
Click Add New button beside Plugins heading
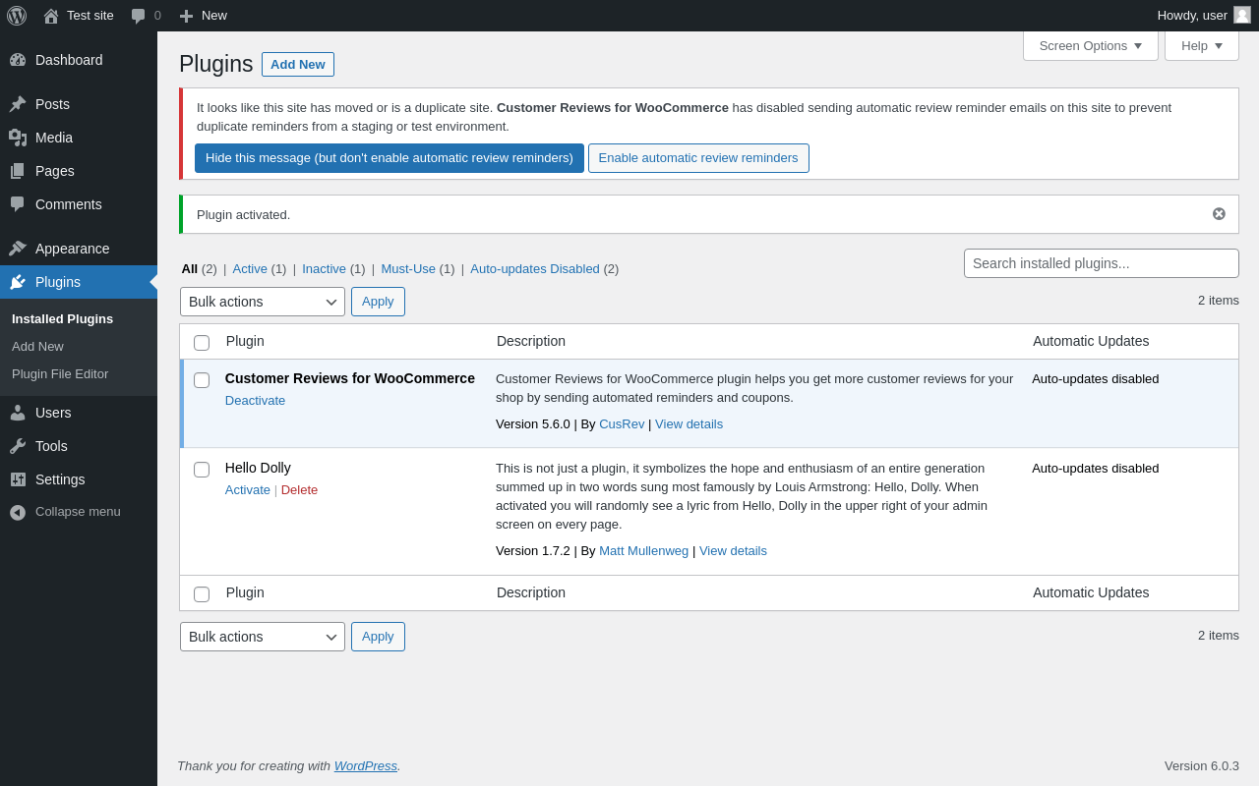[x=298, y=65]
